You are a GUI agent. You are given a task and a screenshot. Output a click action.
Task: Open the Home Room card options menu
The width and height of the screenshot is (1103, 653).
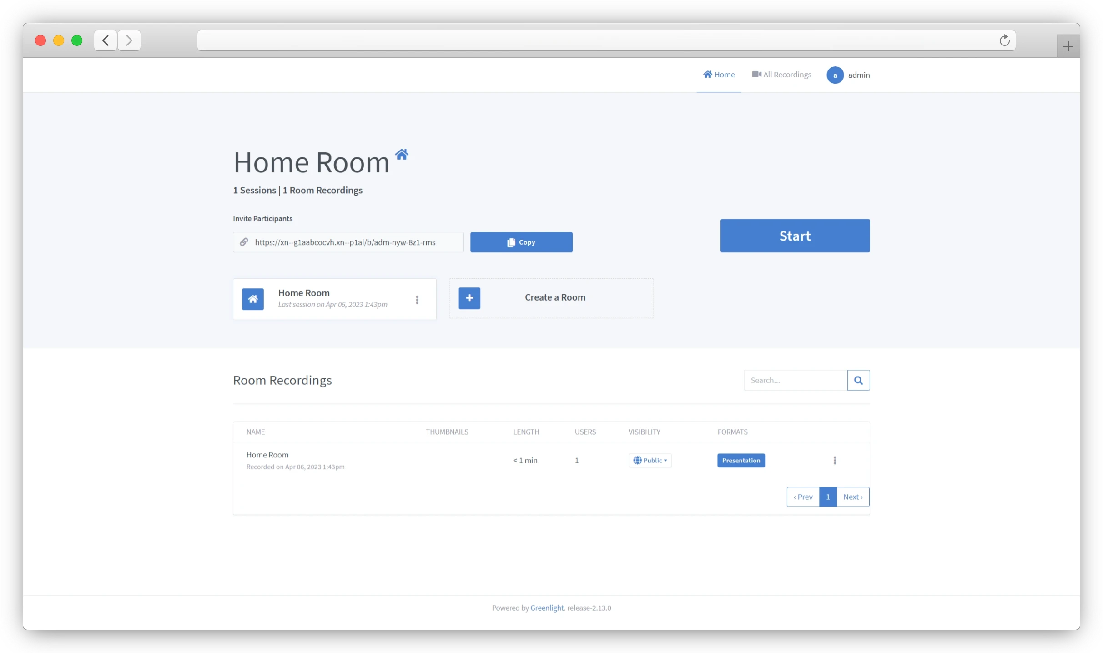coord(417,299)
